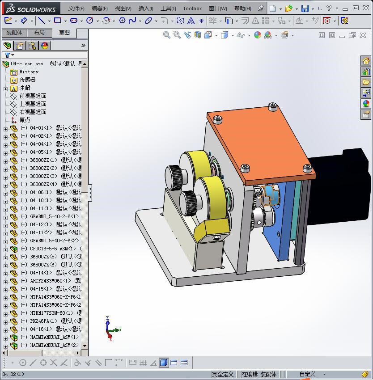The height and width of the screenshot is (380, 373).
Task: Open the Display Style dropdown arrow
Action: pos(233,35)
